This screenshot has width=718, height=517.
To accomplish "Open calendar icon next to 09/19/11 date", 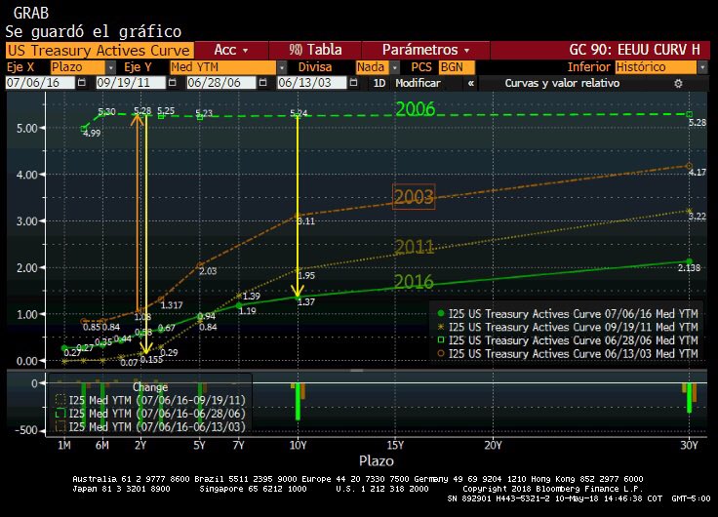I will pyautogui.click(x=172, y=83).
